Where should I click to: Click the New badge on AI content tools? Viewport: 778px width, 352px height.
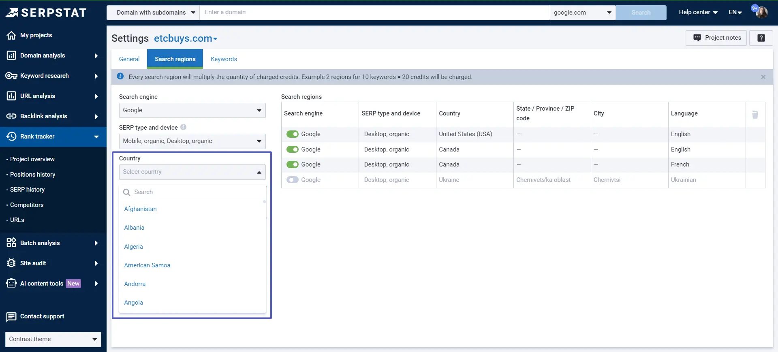(73, 284)
